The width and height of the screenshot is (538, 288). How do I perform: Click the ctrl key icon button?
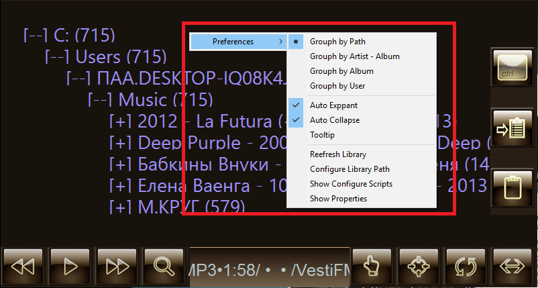coord(513,68)
